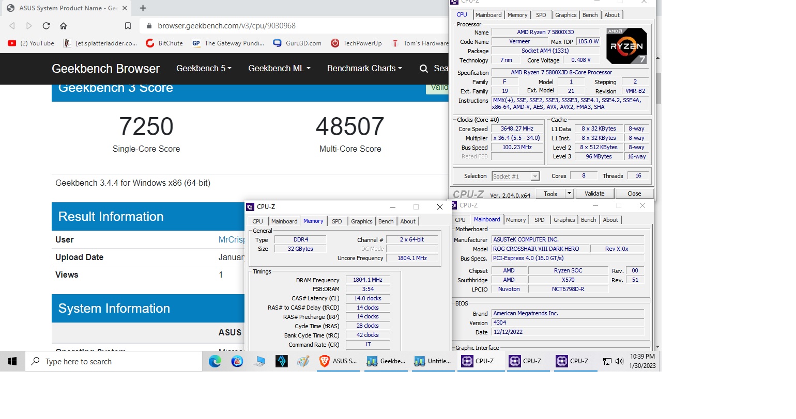Open The Gateway Pundit bookmark
The image size is (796, 419).
point(228,43)
